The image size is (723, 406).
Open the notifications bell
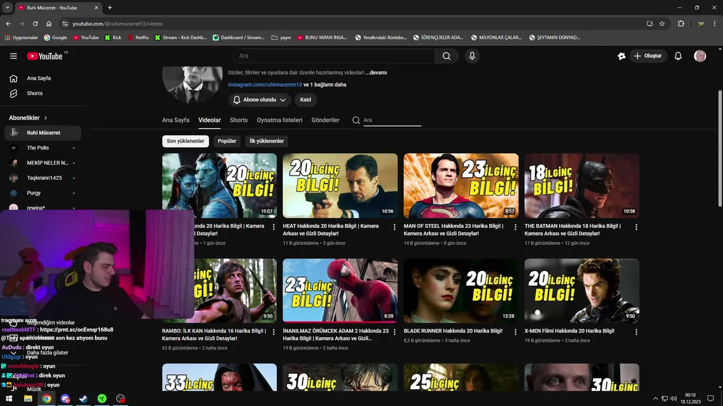tap(678, 56)
